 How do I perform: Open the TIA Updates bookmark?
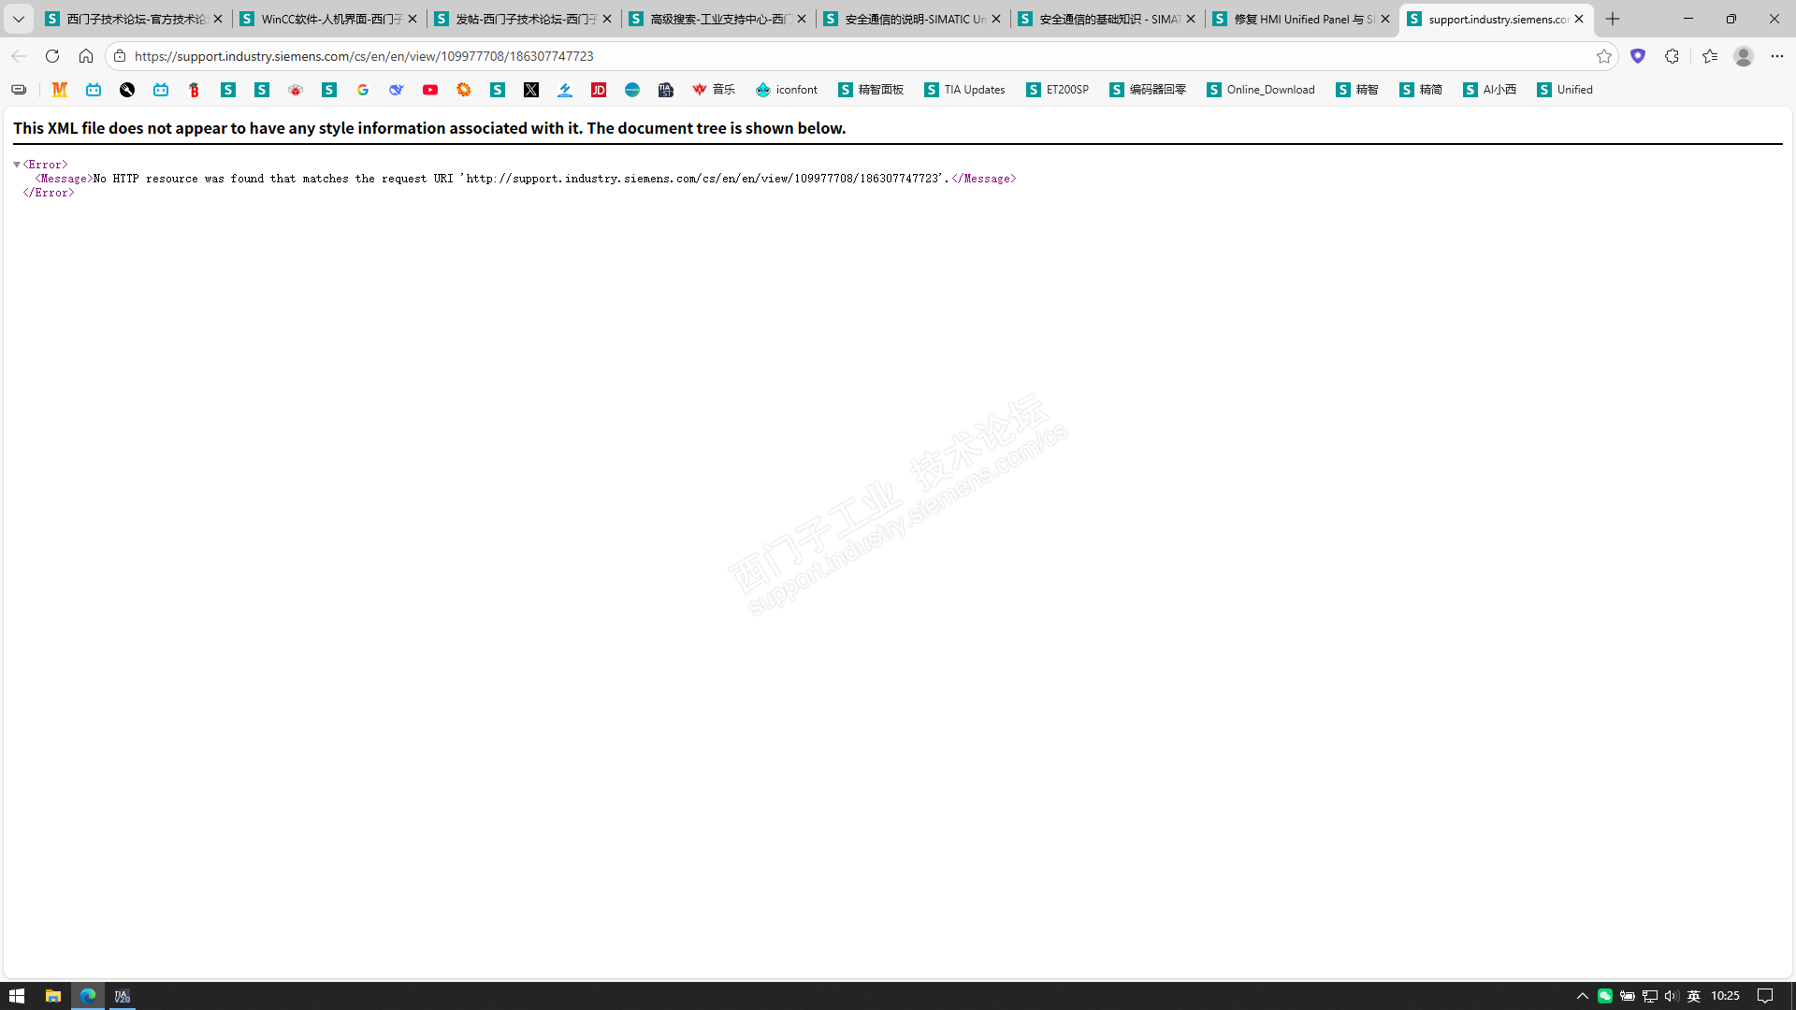tap(964, 90)
